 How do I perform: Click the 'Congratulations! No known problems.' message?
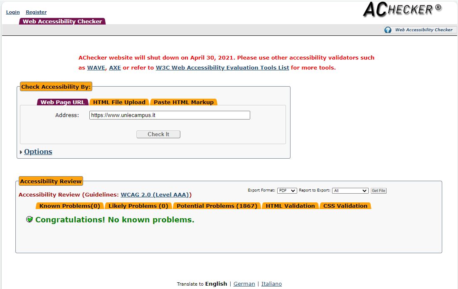pyautogui.click(x=115, y=219)
